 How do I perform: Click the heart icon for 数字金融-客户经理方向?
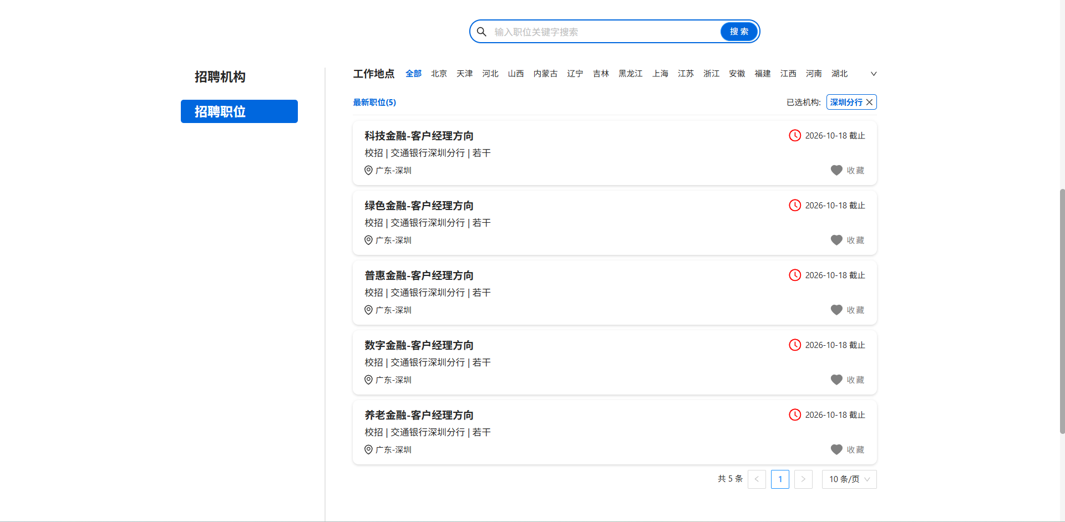(836, 380)
